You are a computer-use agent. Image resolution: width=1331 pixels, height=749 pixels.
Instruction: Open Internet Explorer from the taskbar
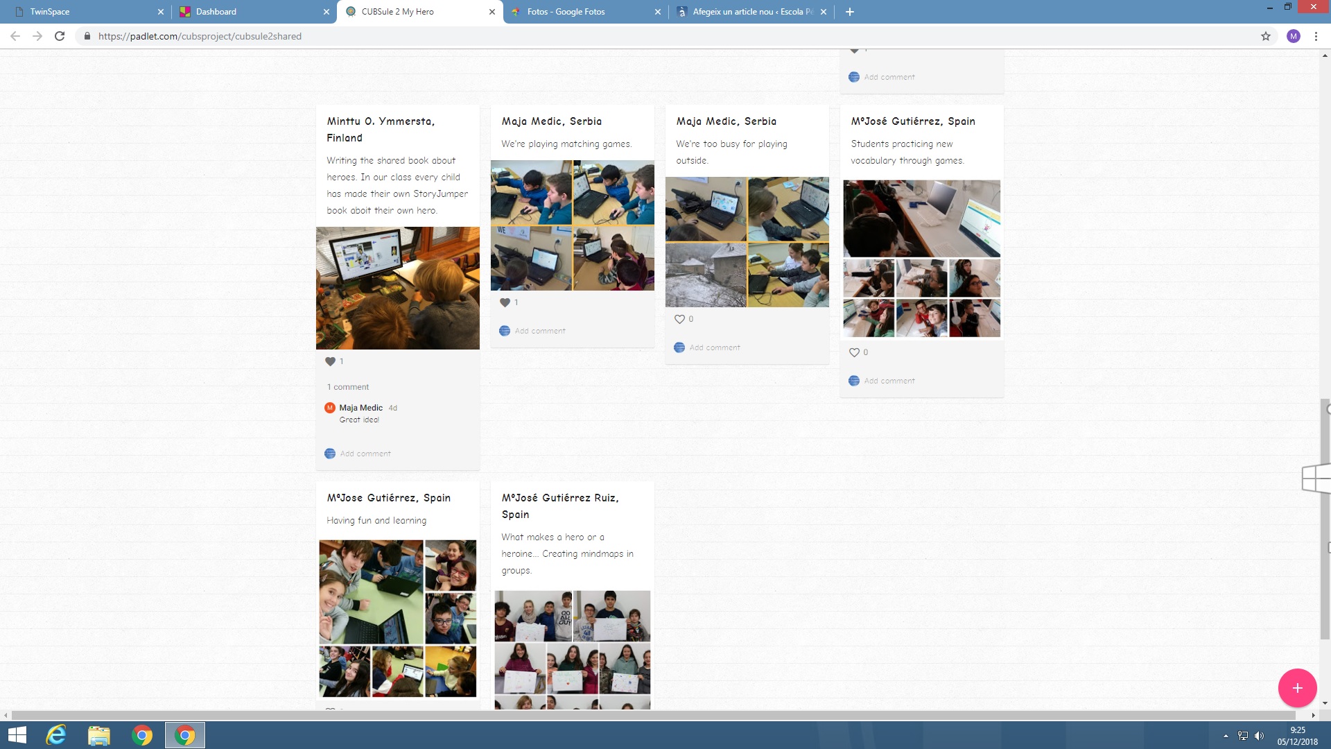(x=55, y=735)
